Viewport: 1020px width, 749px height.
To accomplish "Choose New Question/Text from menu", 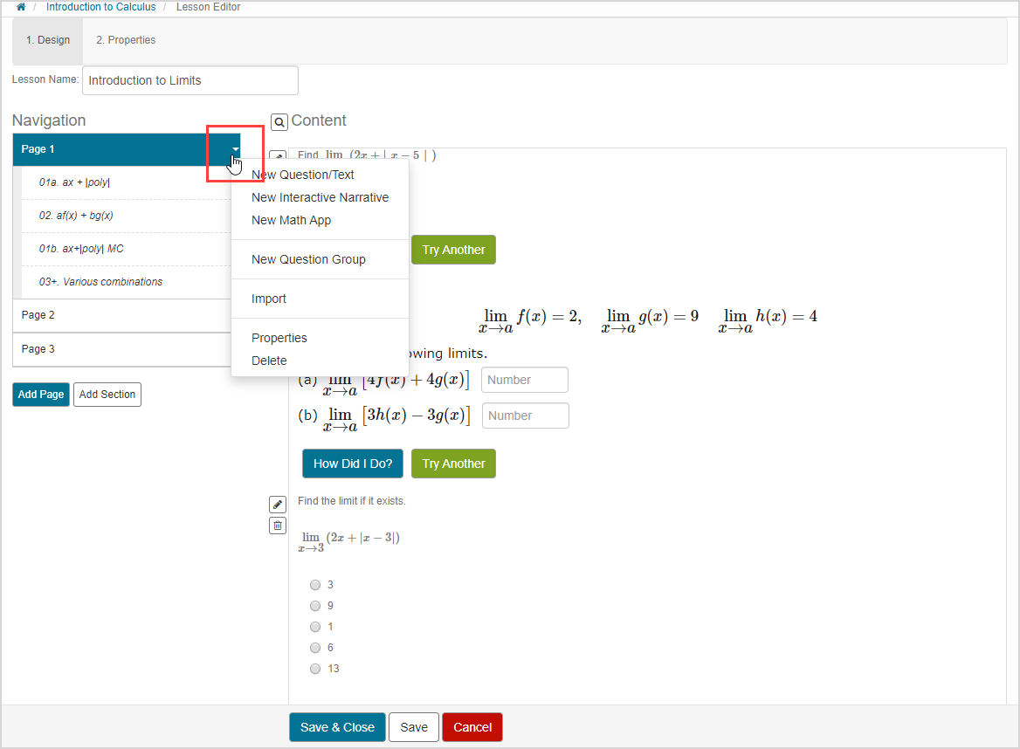I will point(302,175).
